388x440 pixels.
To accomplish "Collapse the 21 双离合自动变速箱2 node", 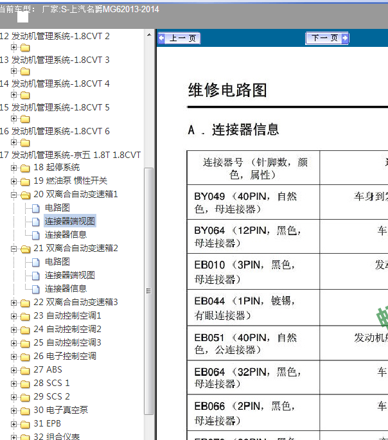I will tap(13, 249).
